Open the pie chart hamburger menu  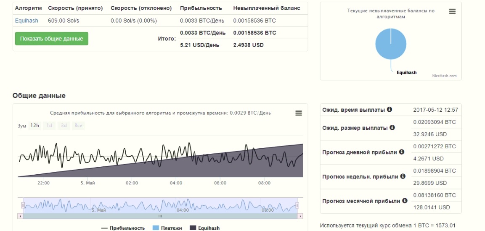(x=452, y=11)
